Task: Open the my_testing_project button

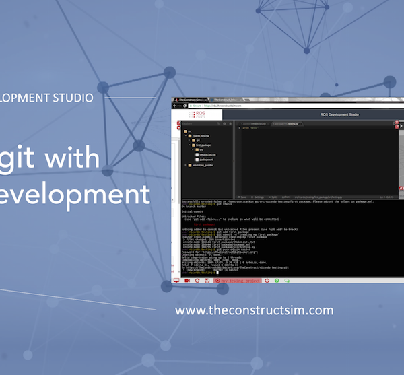Action: (x=238, y=281)
